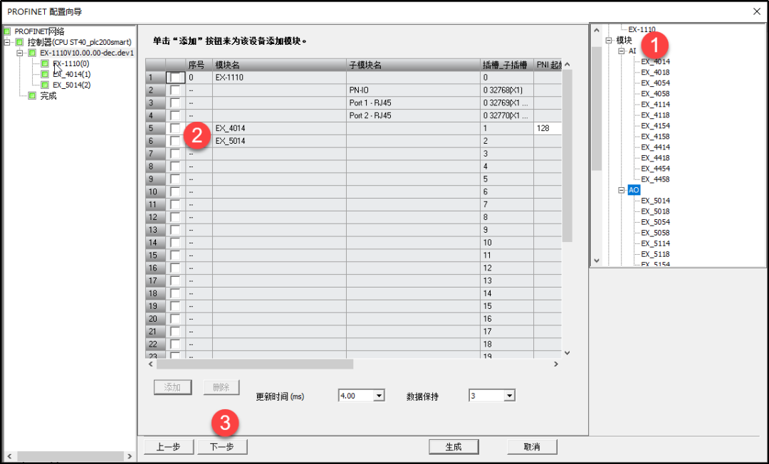Click the module catalog vertical scrollbar

tap(597, 108)
